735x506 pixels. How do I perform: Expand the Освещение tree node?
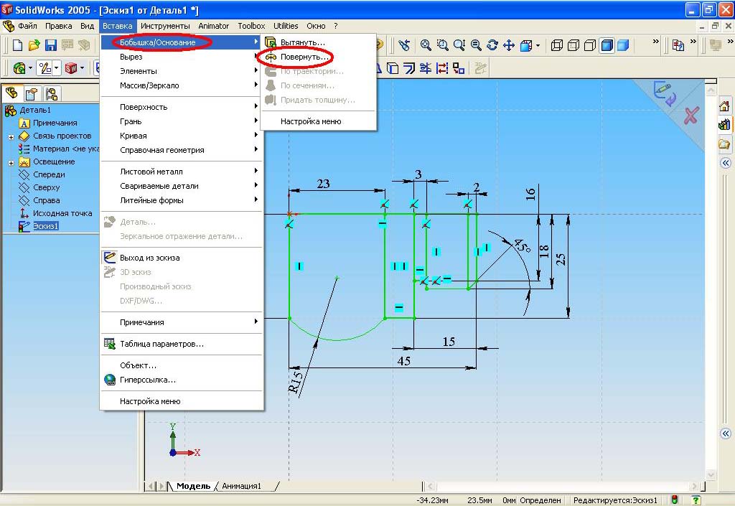click(11, 163)
